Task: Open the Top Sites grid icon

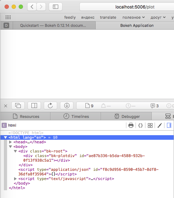Action: [8, 17]
